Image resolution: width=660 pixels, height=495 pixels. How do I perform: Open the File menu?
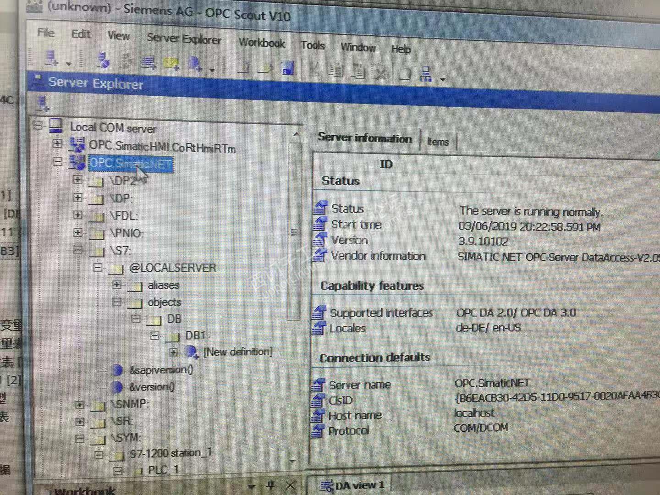pyautogui.click(x=46, y=33)
